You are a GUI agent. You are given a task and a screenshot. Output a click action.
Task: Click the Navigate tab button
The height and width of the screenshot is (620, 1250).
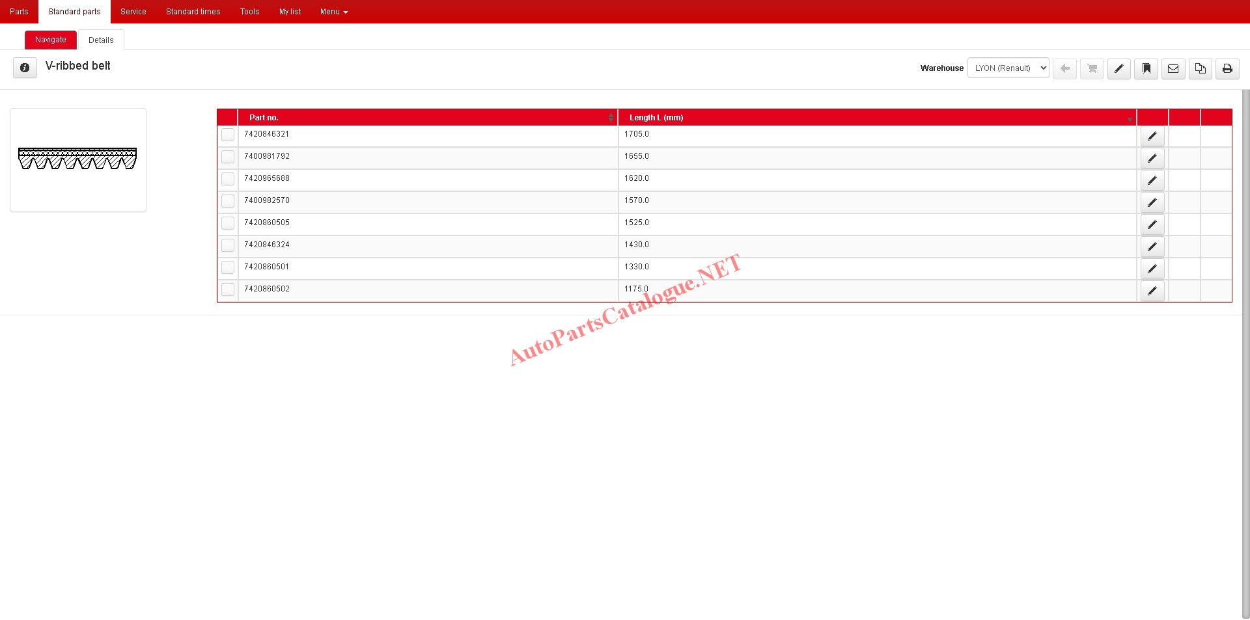51,40
